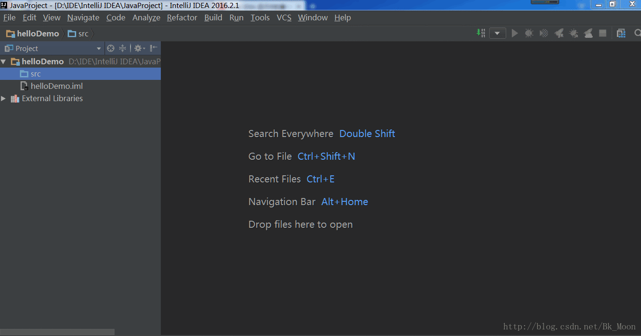The height and width of the screenshot is (336, 641).
Task: Select helloDemo.iml file in the tree
Action: tap(80, 86)
